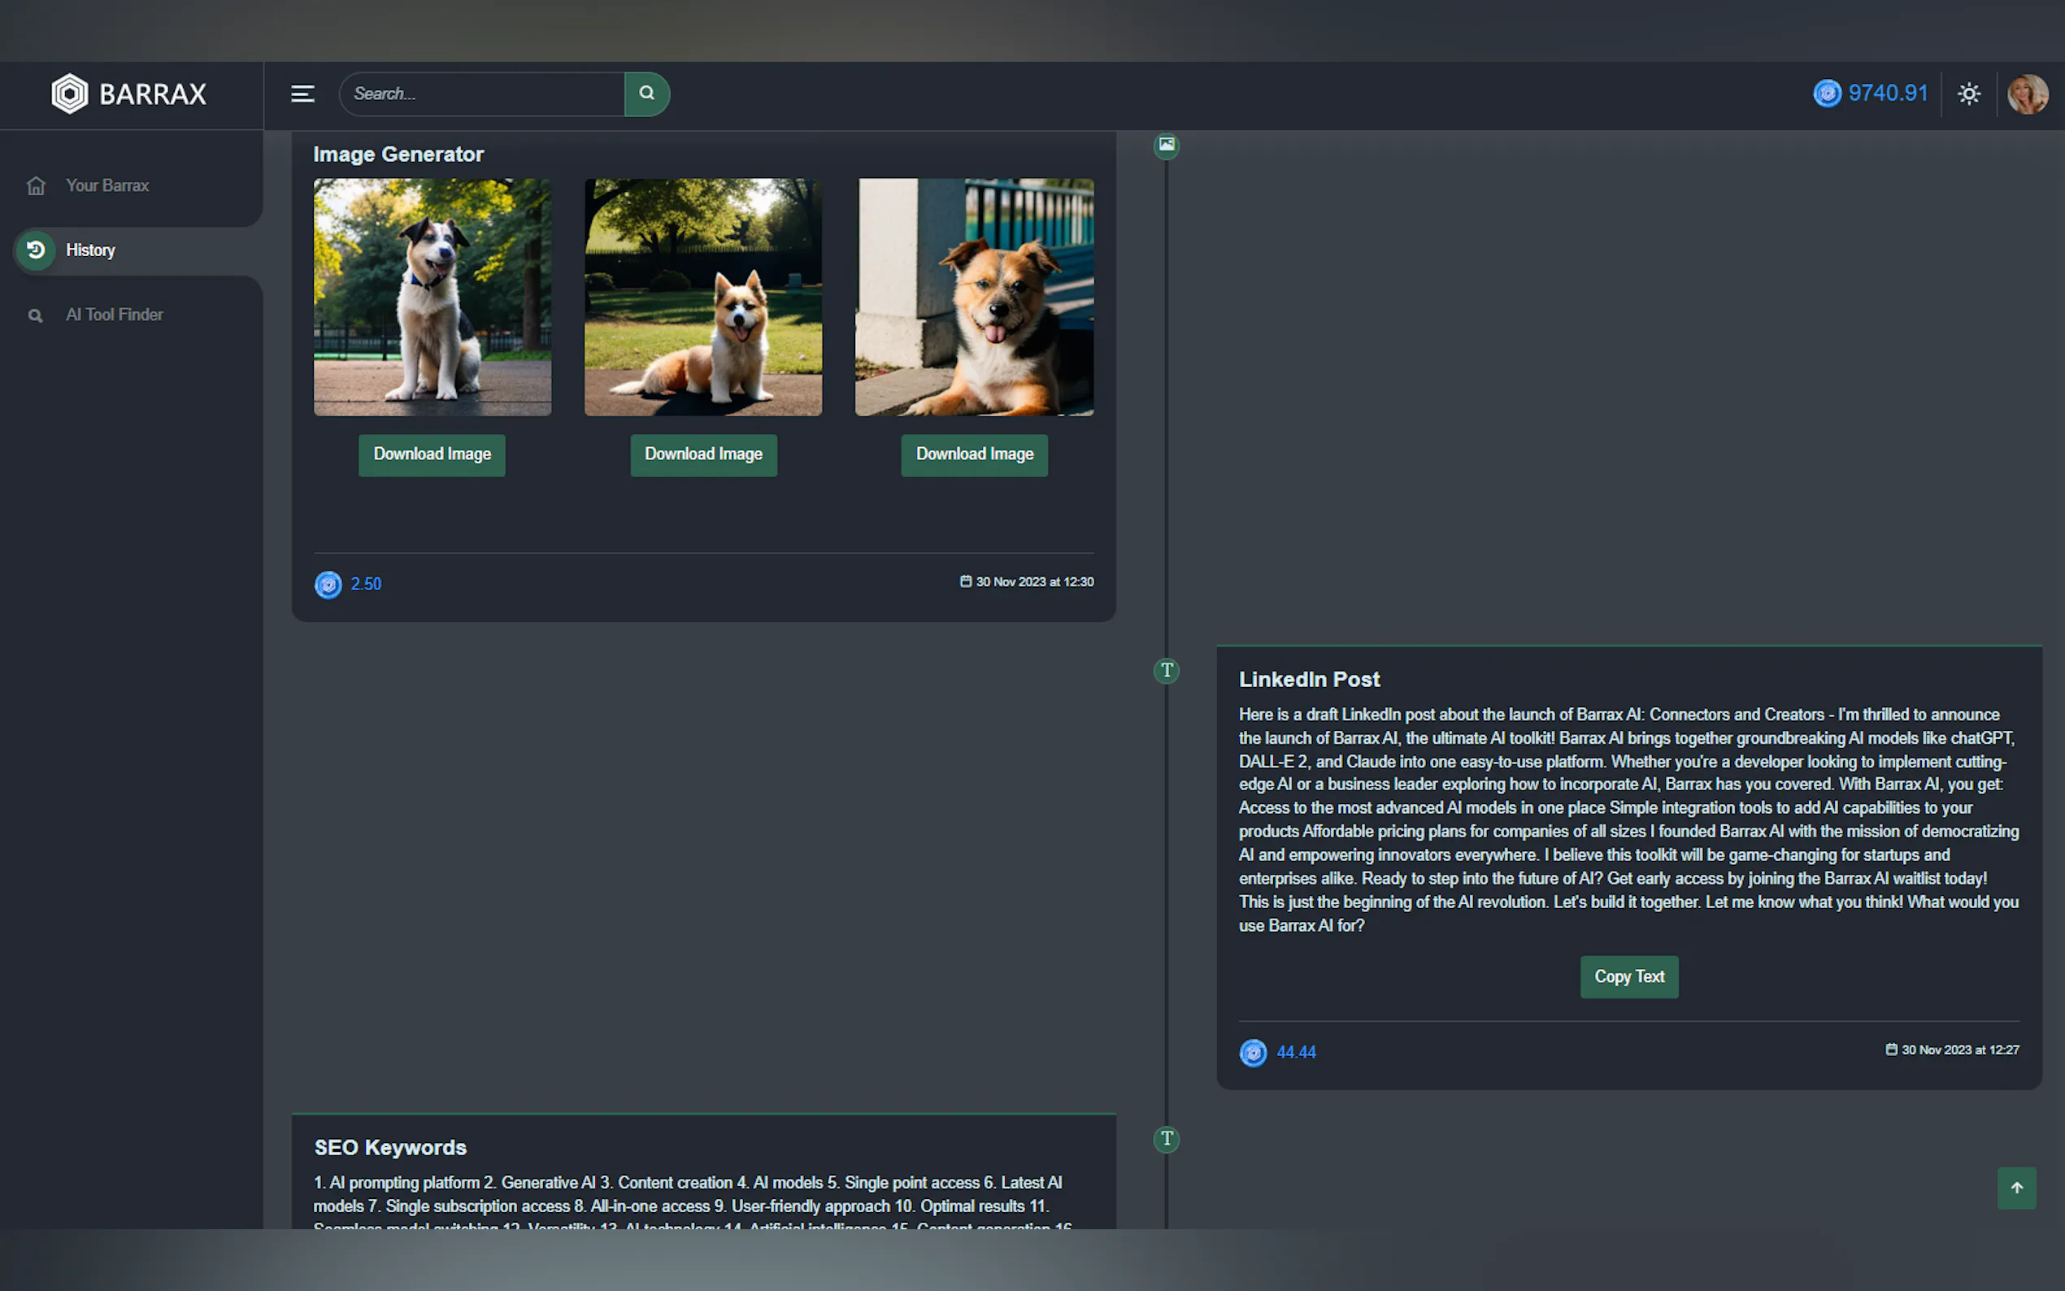Click into the Search input field
2065x1291 pixels.
click(482, 94)
